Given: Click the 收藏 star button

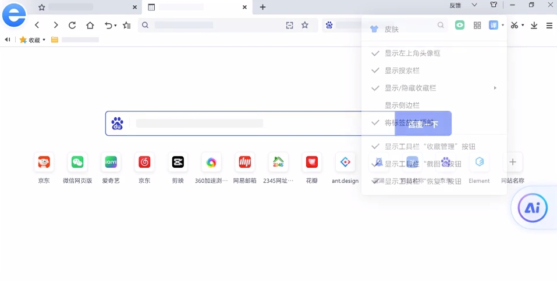Looking at the screenshot, I should (x=30, y=40).
